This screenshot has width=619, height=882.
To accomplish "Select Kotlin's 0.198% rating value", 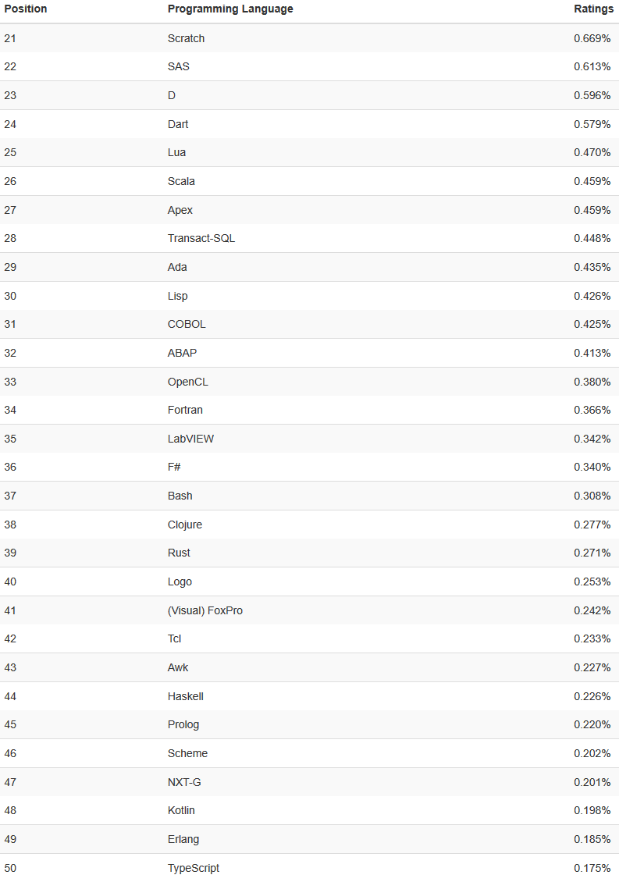I will [x=592, y=810].
